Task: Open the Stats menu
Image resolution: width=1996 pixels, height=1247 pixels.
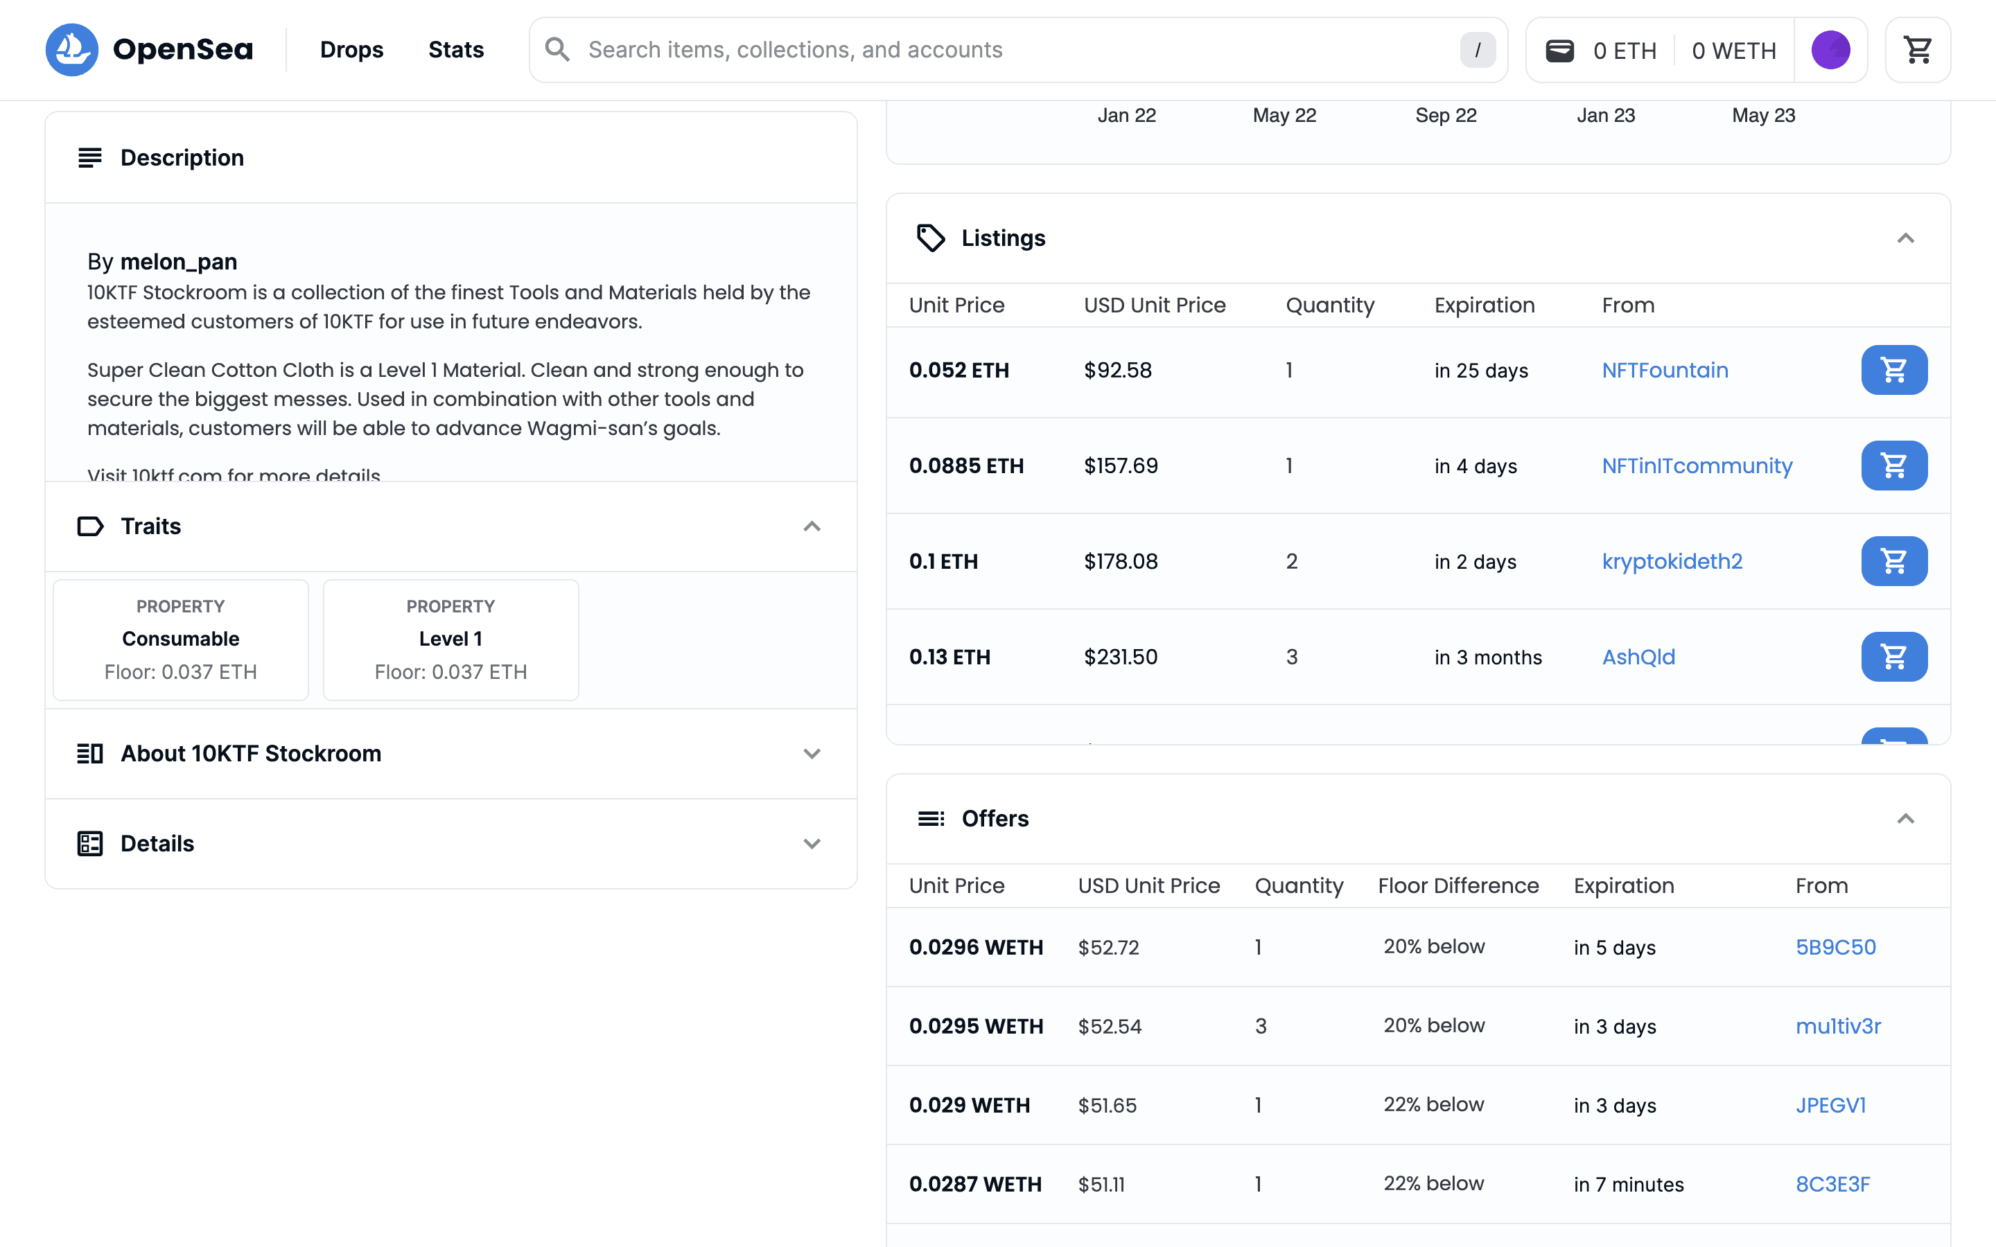Action: click(455, 49)
